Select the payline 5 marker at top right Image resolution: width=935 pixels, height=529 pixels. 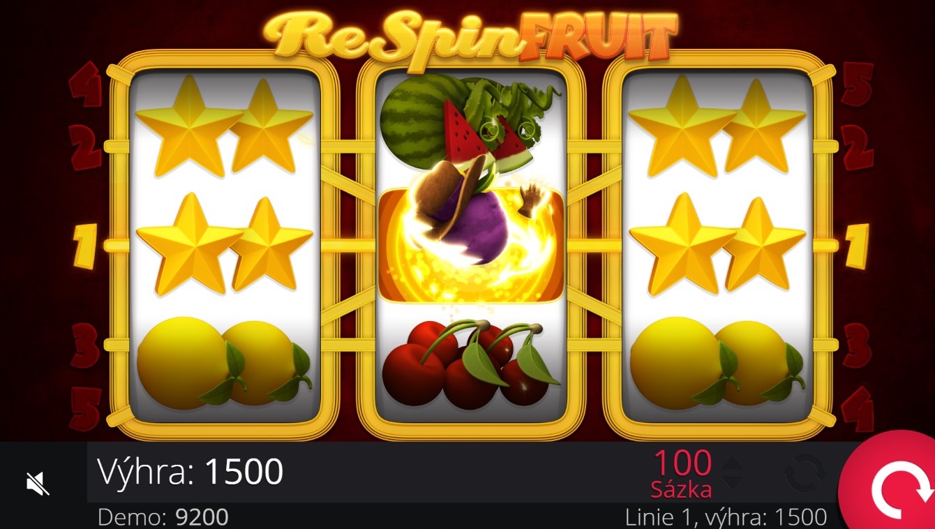pyautogui.click(x=857, y=85)
